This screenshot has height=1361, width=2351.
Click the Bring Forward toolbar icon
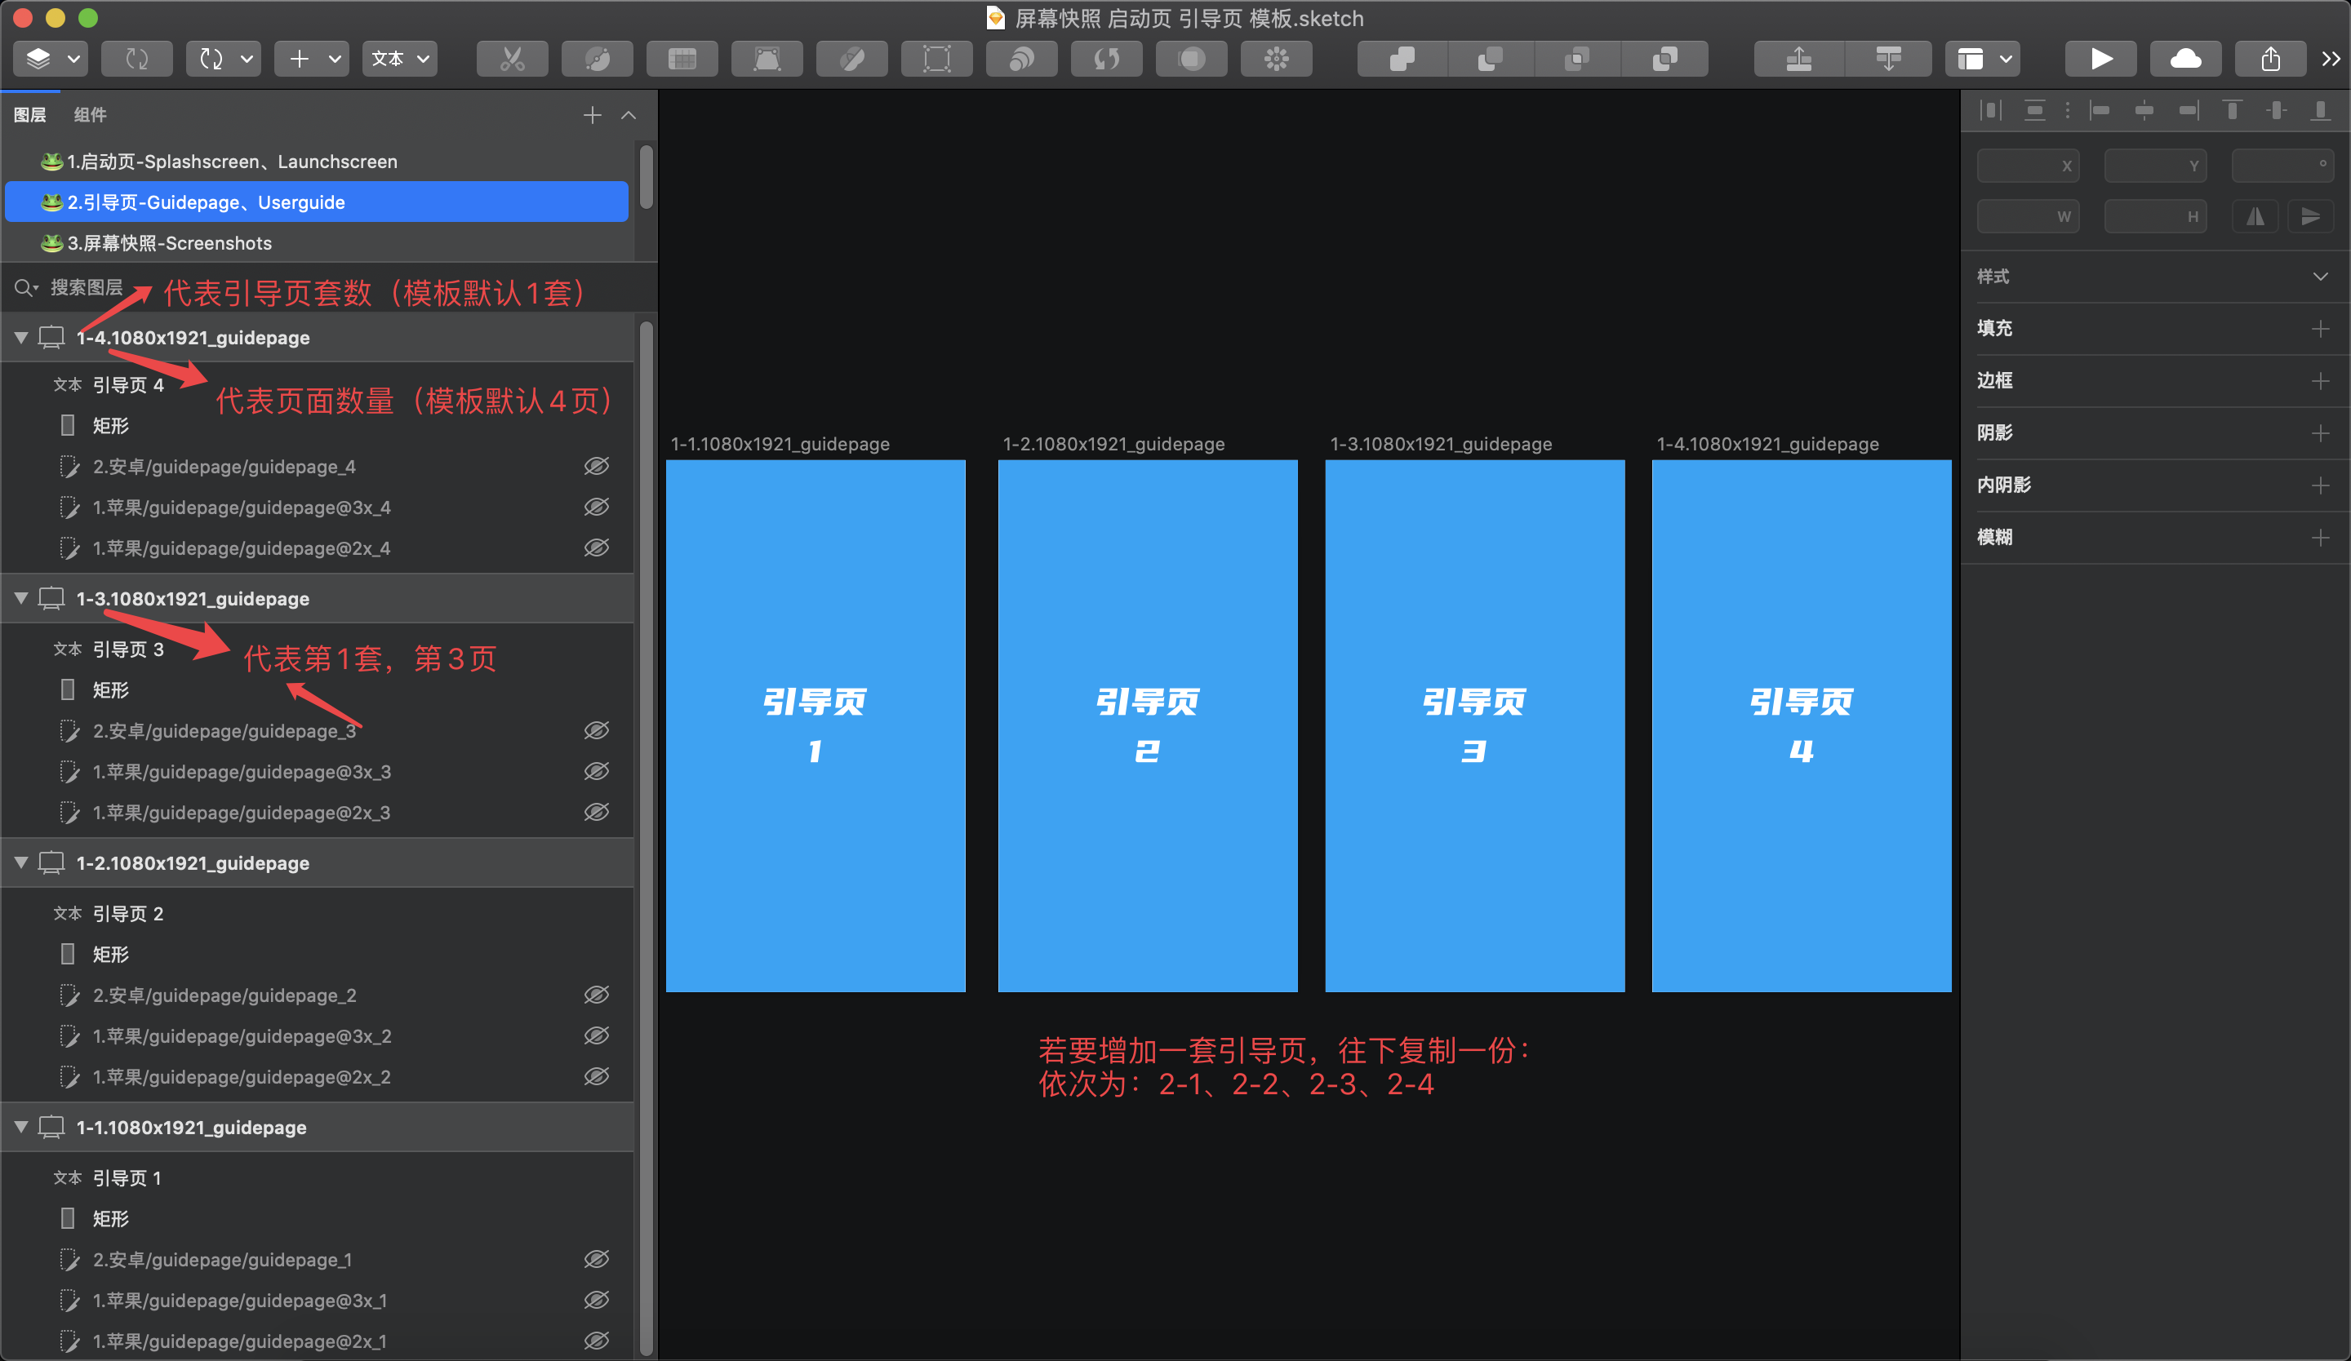(1798, 60)
